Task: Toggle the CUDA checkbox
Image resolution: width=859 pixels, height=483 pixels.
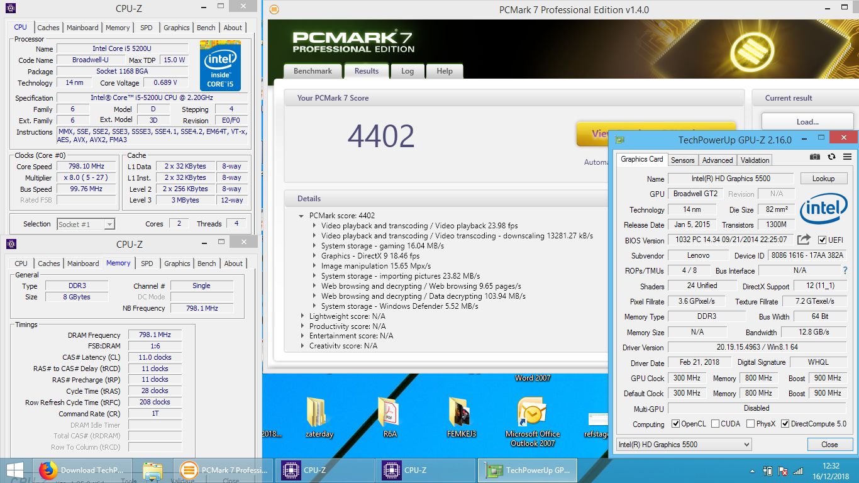Action: pos(716,424)
